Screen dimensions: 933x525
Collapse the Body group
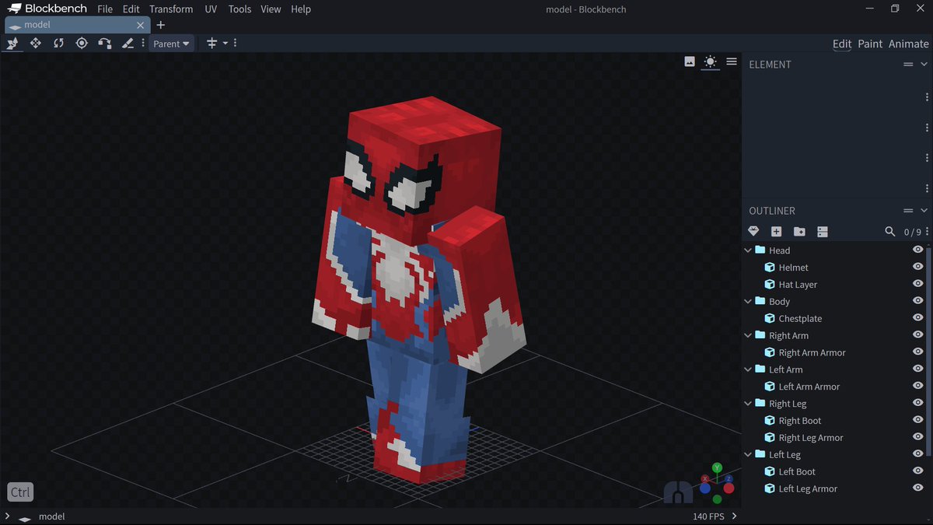pyautogui.click(x=749, y=301)
